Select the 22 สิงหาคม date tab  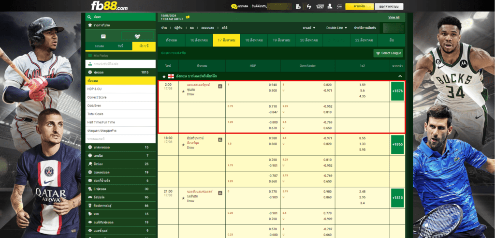[x=364, y=40]
